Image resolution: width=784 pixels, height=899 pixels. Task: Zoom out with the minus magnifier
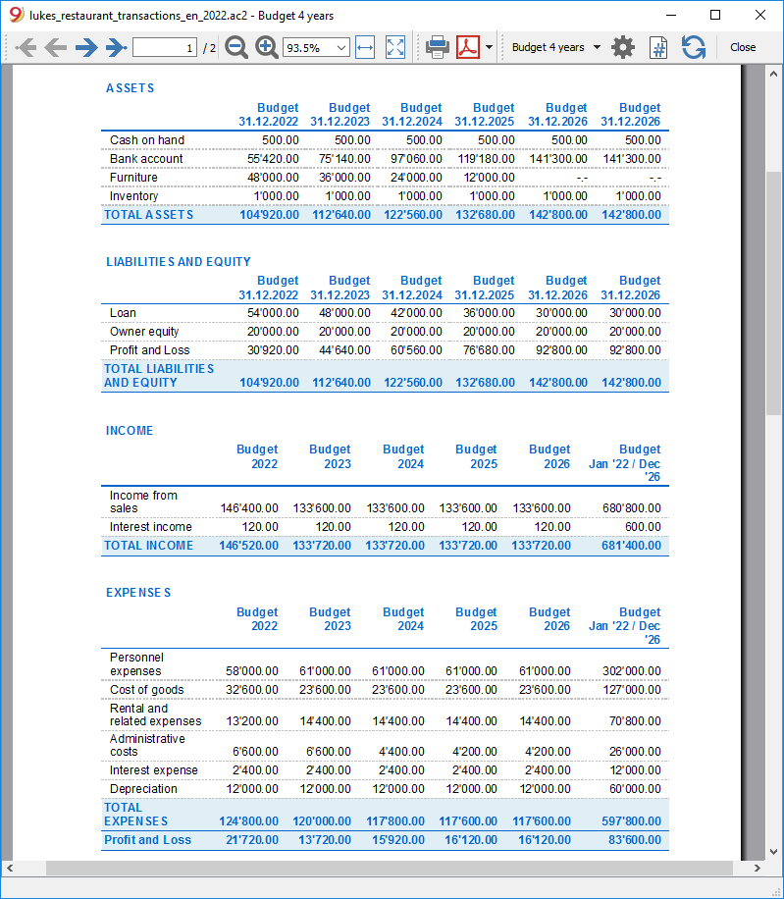click(236, 47)
